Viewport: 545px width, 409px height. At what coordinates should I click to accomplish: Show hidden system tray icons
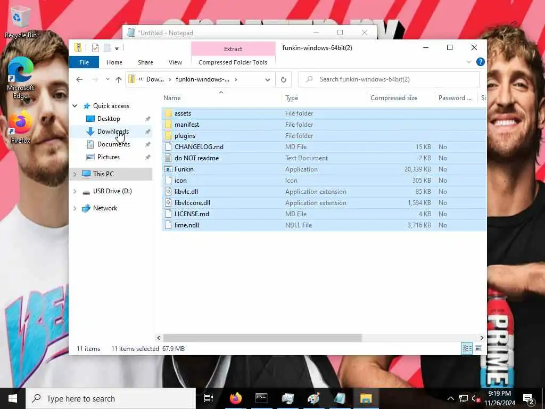[x=450, y=398]
